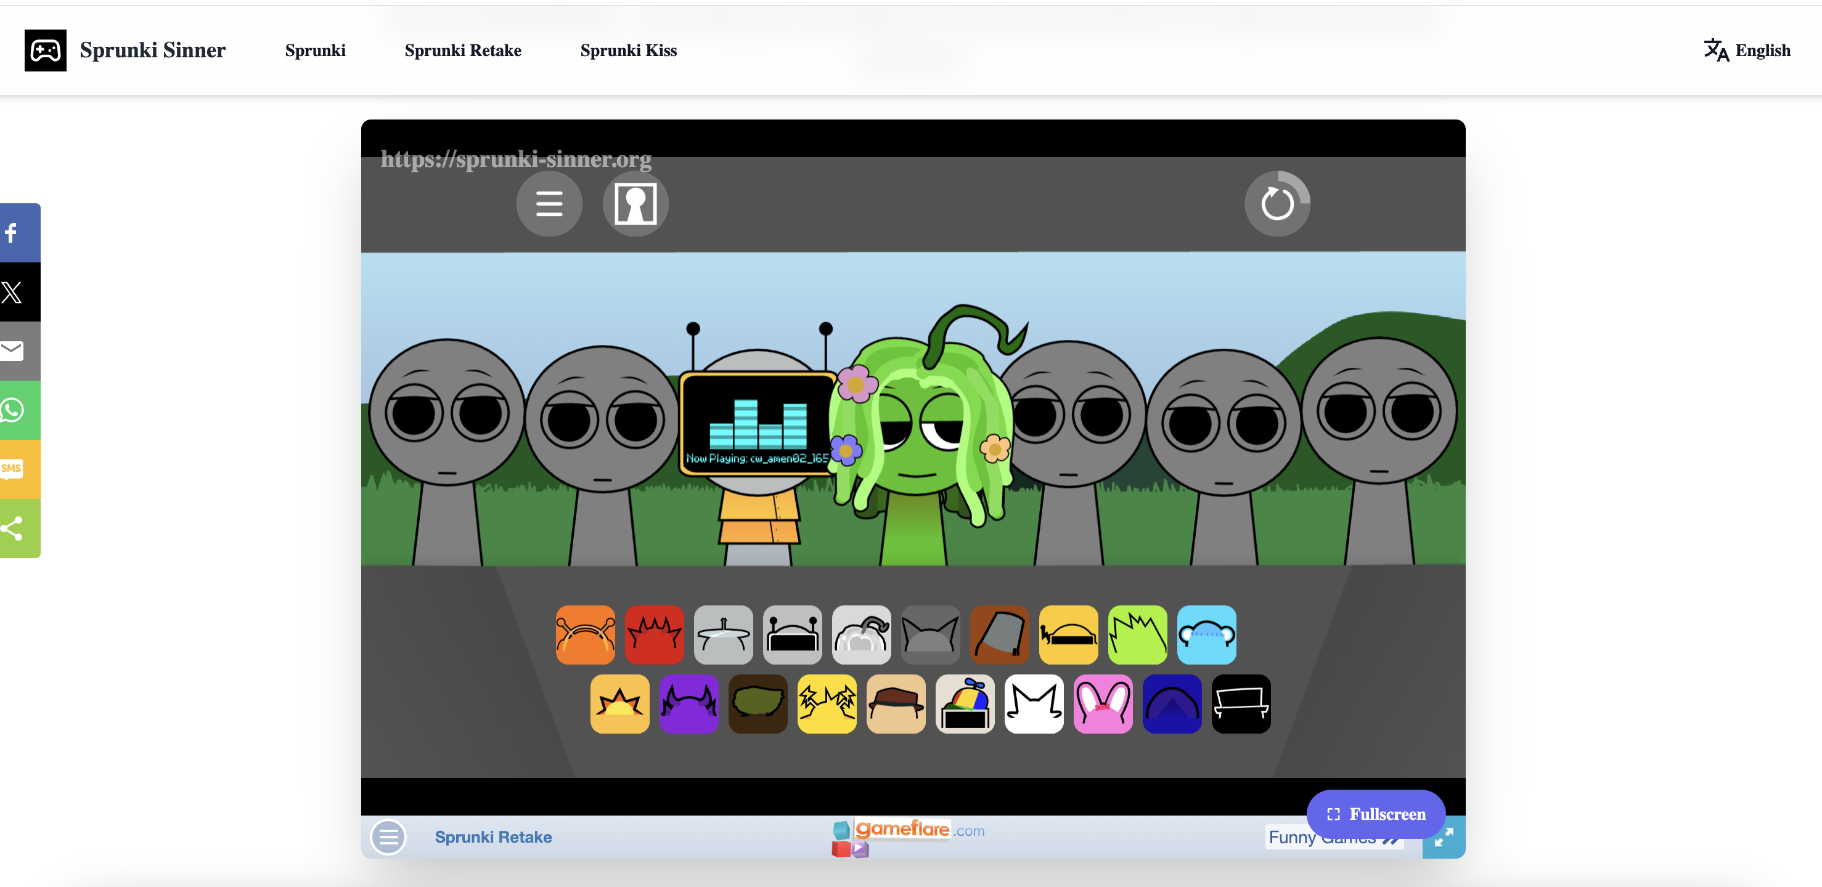Pick the purple horned character icon
The image size is (1822, 887).
pos(688,703)
